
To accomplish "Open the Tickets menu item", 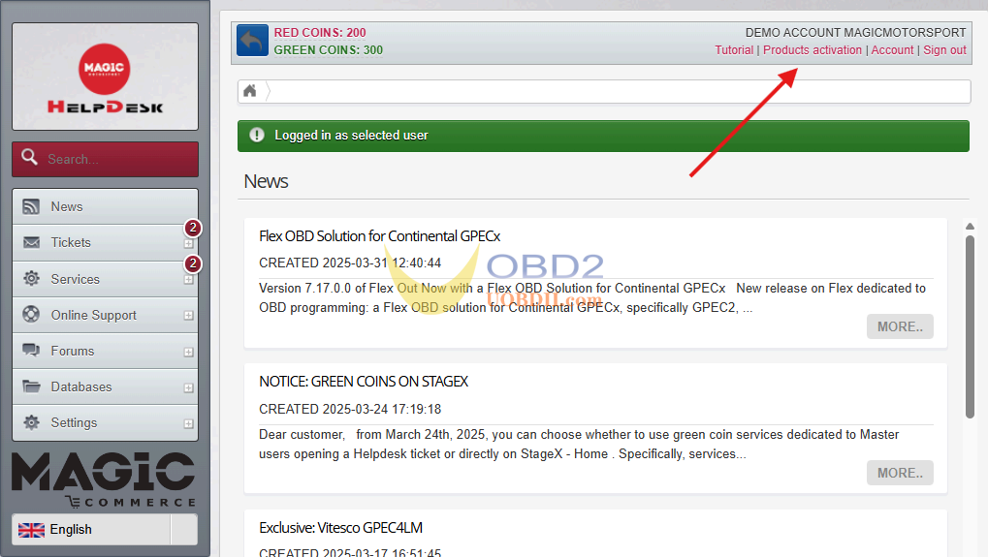I will click(x=106, y=242).
